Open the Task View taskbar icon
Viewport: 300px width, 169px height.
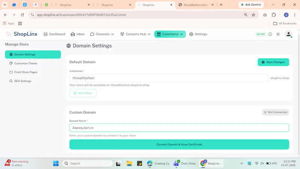coord(118,164)
